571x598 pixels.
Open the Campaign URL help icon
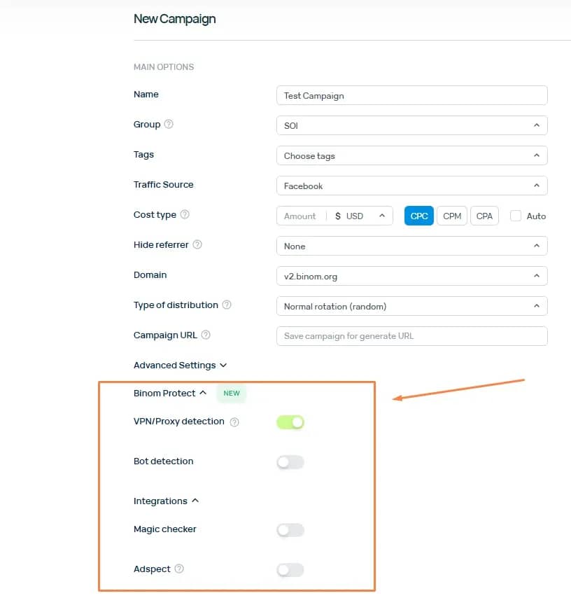click(x=206, y=335)
